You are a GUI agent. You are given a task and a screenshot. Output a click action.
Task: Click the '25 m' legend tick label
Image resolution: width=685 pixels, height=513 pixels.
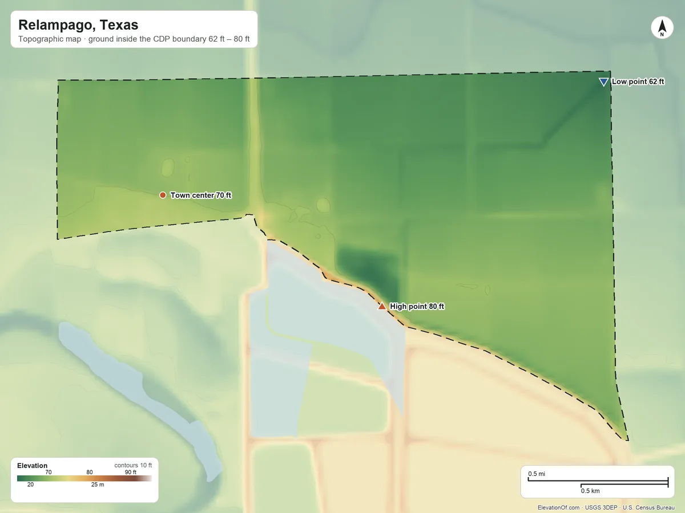98,484
